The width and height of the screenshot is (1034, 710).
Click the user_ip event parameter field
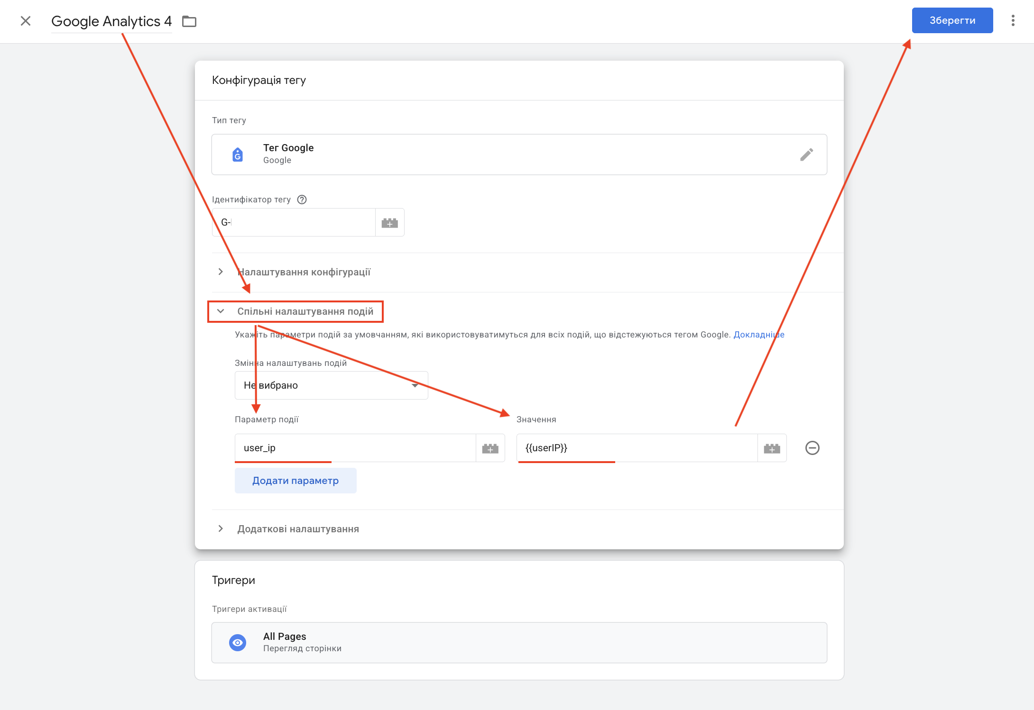click(x=355, y=448)
